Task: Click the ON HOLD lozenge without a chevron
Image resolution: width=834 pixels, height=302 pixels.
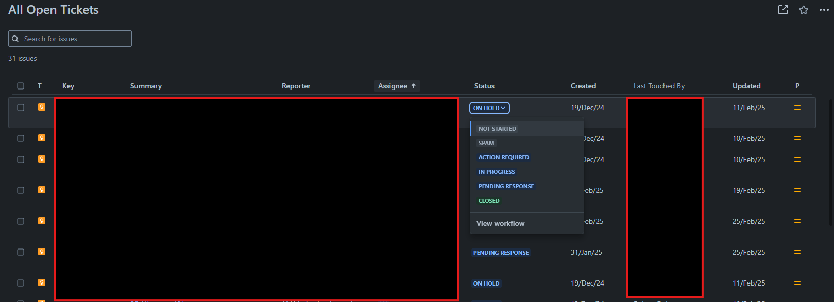Action: (486, 283)
